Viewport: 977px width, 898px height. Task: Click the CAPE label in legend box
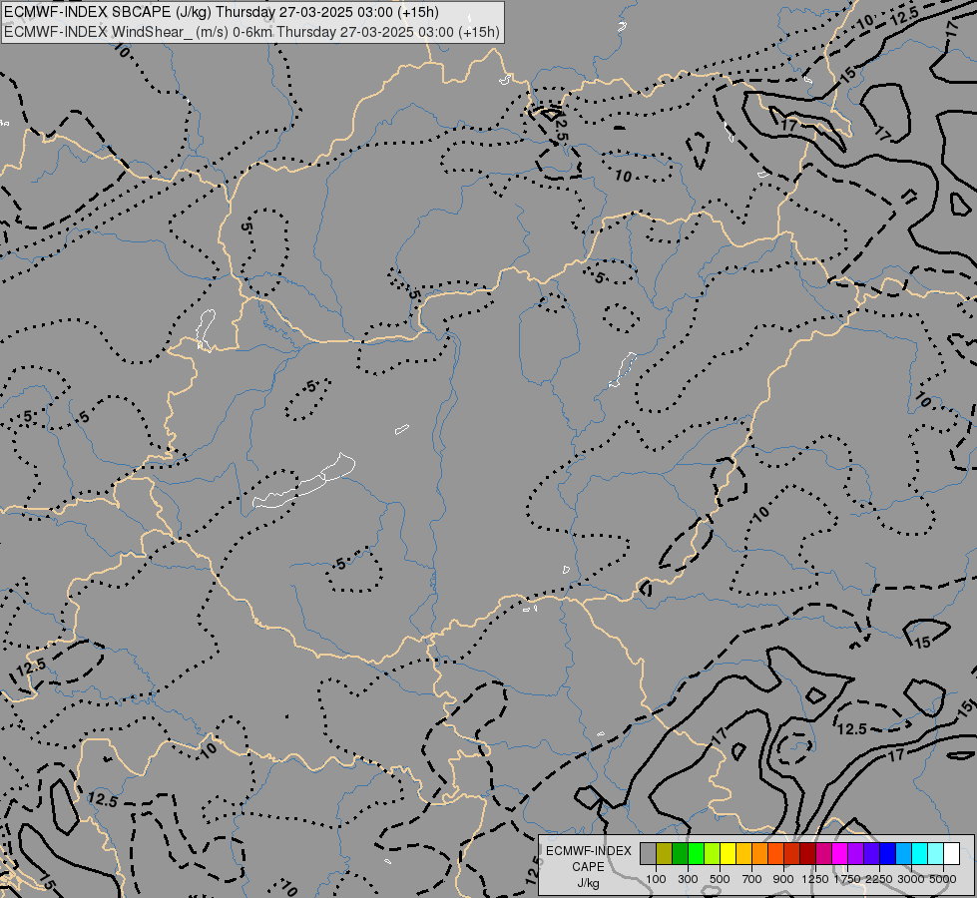pyautogui.click(x=588, y=867)
